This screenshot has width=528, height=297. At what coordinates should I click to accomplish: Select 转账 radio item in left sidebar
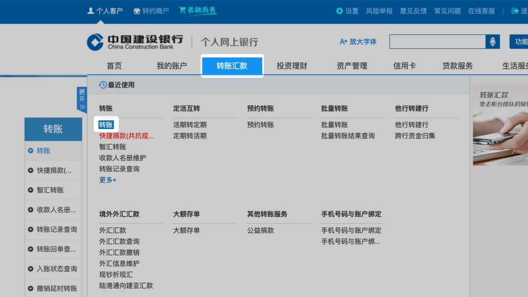[x=31, y=150]
